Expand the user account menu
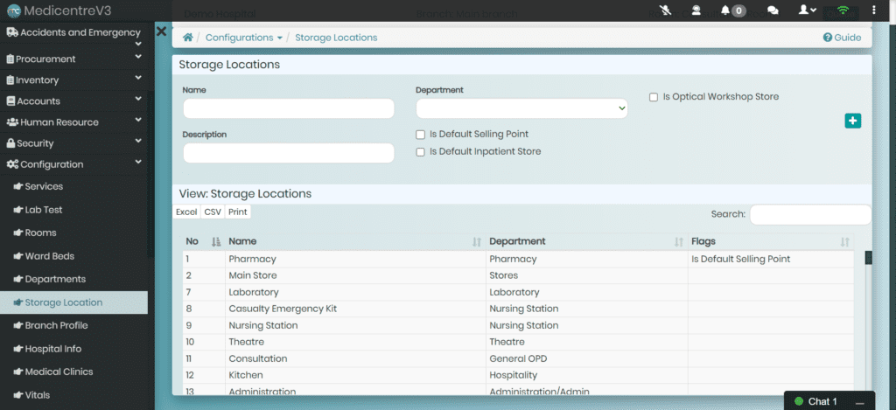The image size is (896, 410). [x=807, y=10]
